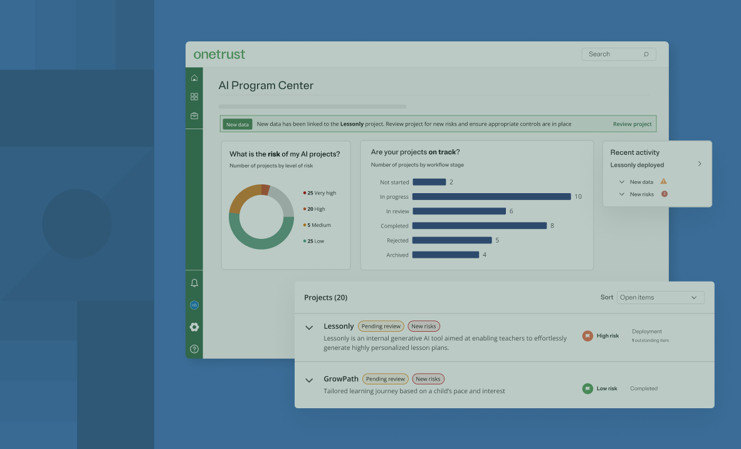Click the Review project link
741x449 pixels.
(x=632, y=124)
